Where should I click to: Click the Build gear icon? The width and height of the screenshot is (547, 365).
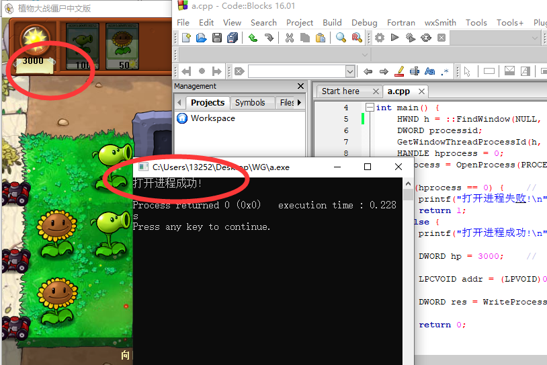(380, 38)
